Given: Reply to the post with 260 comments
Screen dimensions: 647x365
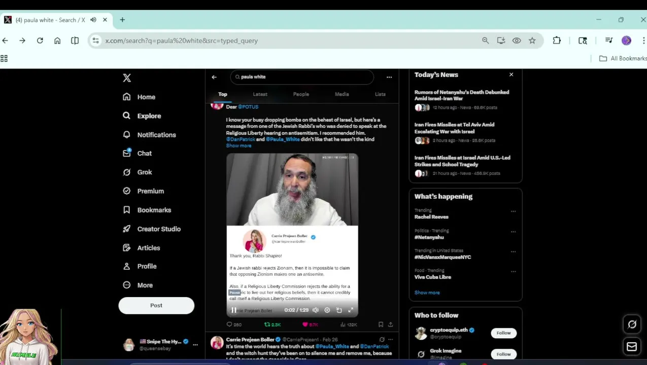Looking at the screenshot, I should tap(234, 324).
